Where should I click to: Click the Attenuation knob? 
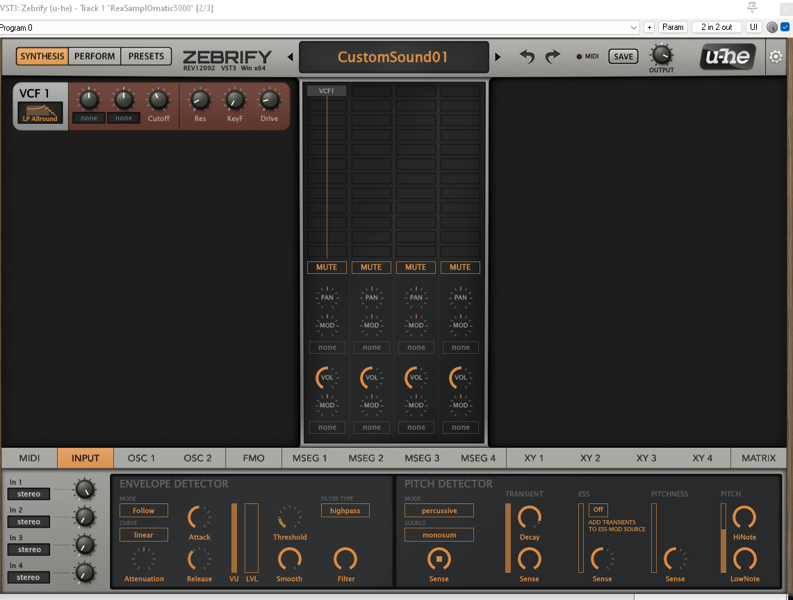(144, 560)
